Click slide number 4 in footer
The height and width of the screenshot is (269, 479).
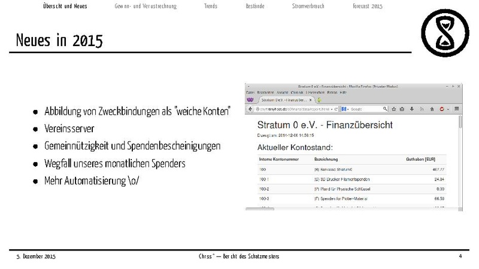click(460, 256)
